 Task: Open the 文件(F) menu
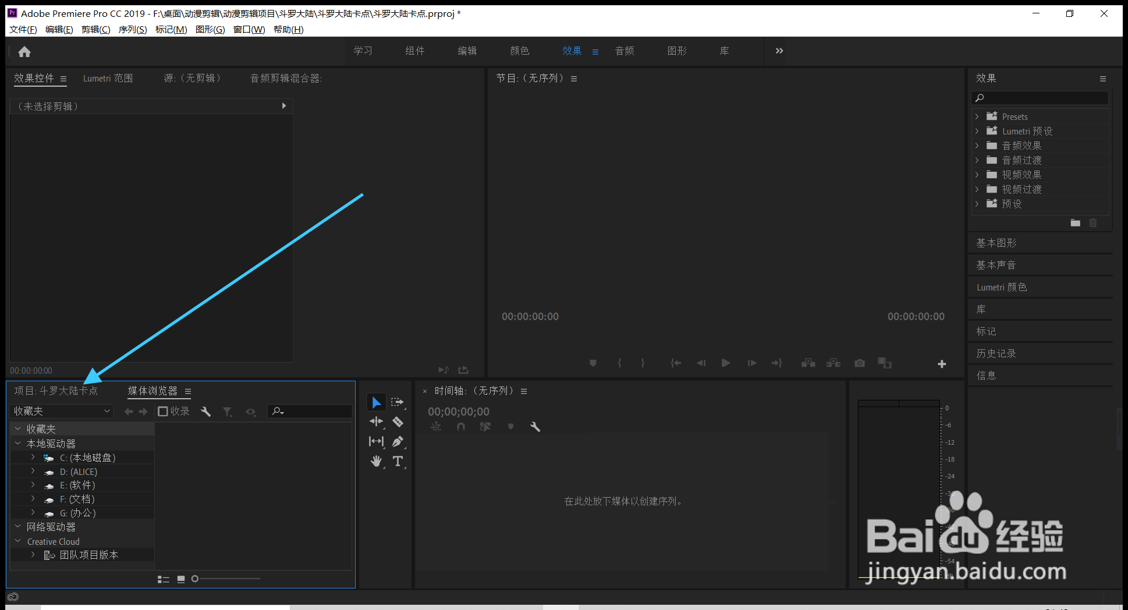tap(23, 30)
